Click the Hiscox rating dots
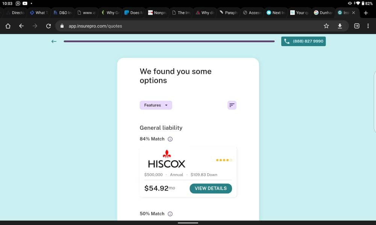The image size is (376, 225). tap(224, 160)
